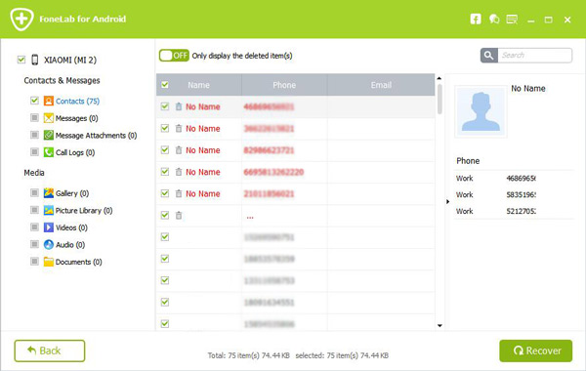Collapse the detail panel arrow
Viewport: 586px width, 371px height.
click(447, 202)
